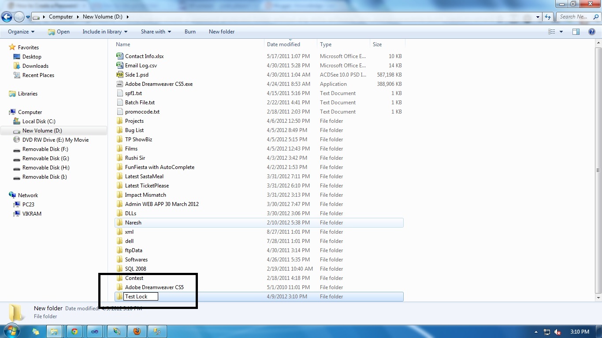602x338 pixels.
Task: Open the Burn menu item
Action: (x=190, y=31)
